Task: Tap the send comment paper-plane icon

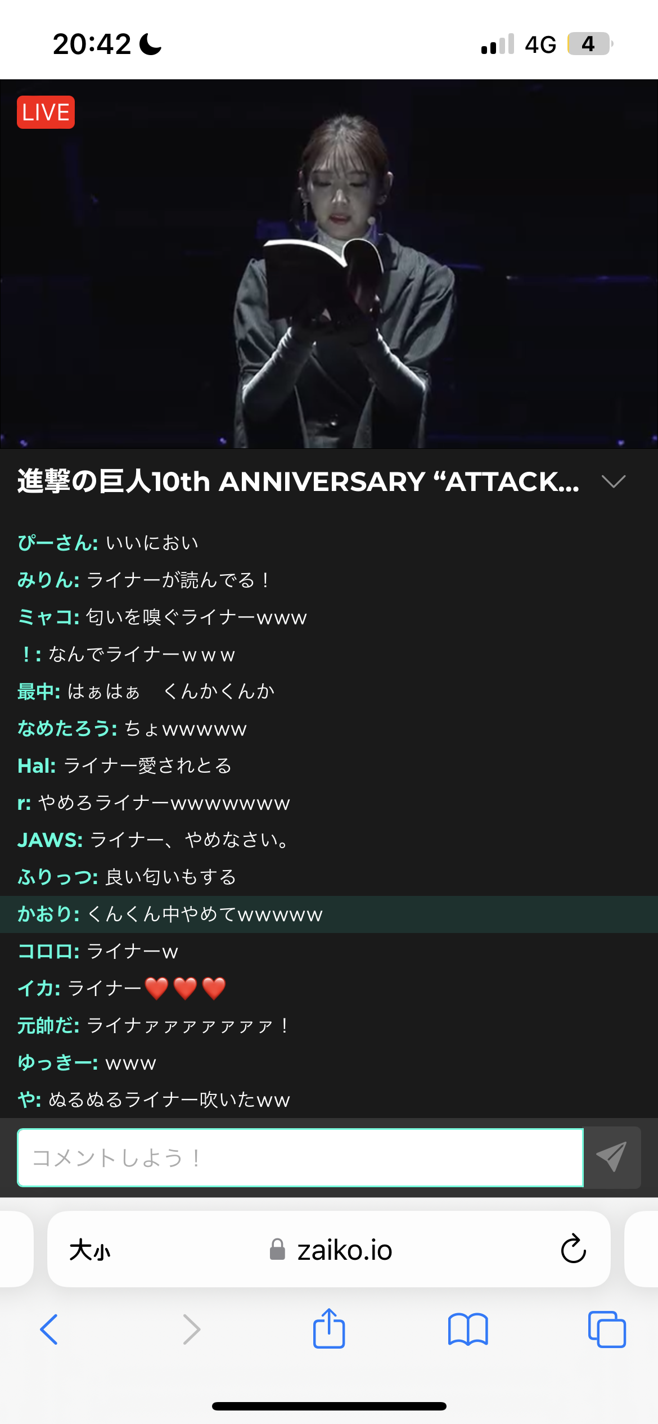Action: pos(612,1157)
